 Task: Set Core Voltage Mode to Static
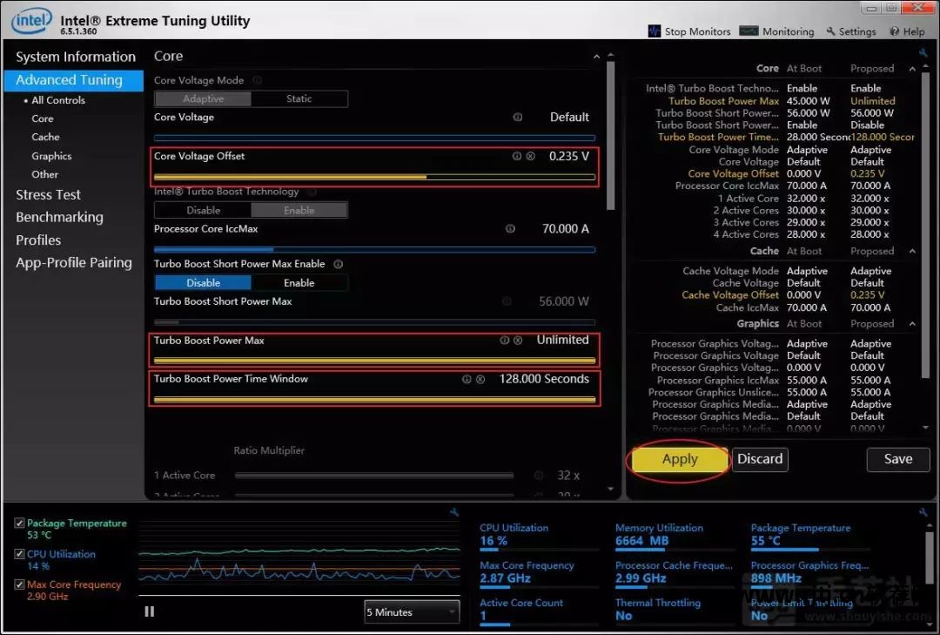click(299, 98)
